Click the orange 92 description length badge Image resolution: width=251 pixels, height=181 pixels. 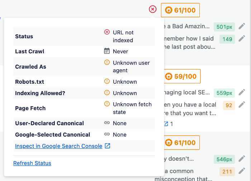pyautogui.click(x=229, y=105)
